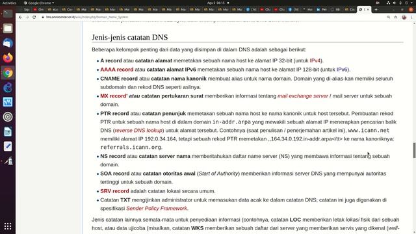
Task: View site security lock information
Action: pos(43,17)
